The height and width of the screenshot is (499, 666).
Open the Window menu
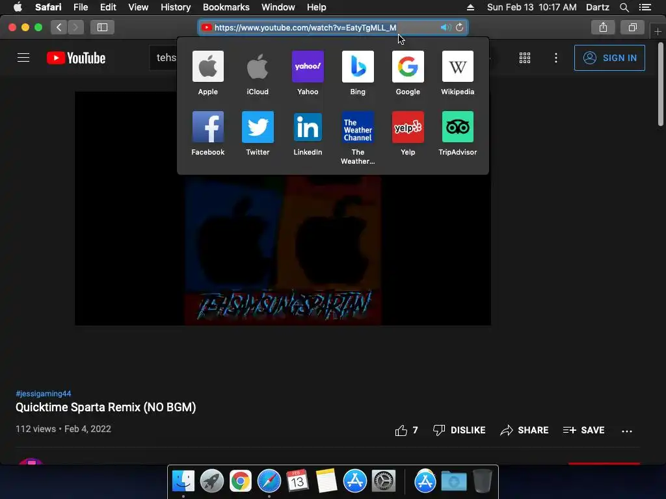click(278, 7)
